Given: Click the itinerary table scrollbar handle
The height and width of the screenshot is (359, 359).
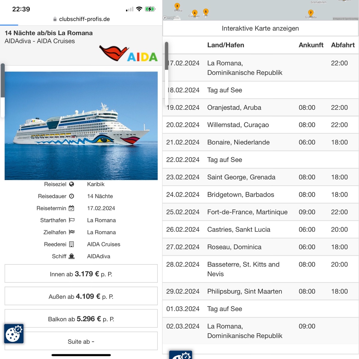Looking at the screenshot, I should click(x=167, y=56).
